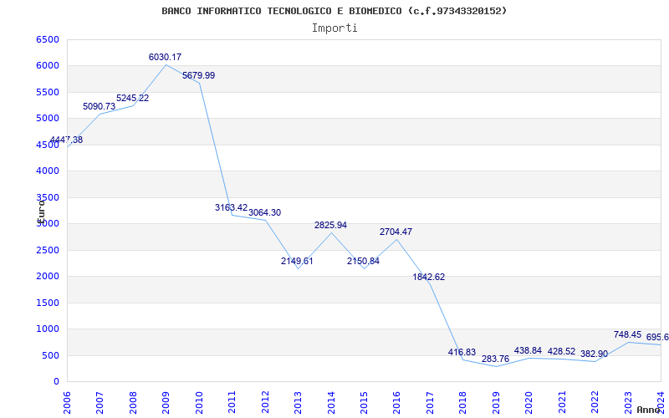The width and height of the screenshot is (669, 418).
Task: Click the 3163.42 value label
Action: pyautogui.click(x=232, y=207)
